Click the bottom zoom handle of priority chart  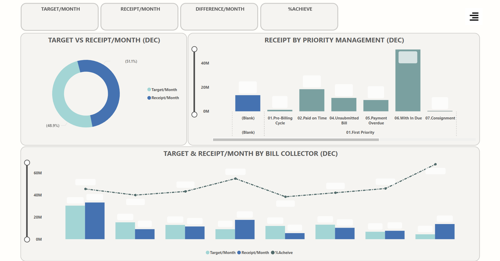194,114
